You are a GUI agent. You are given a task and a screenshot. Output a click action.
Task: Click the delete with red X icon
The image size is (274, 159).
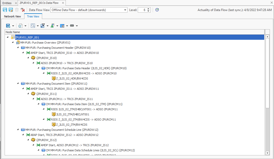(x=23, y=10)
